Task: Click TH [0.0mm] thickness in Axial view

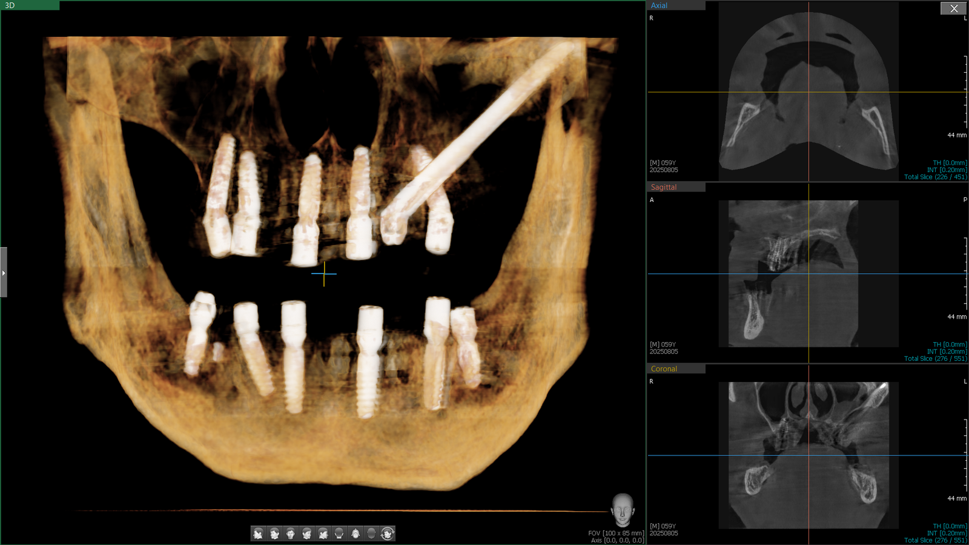Action: click(950, 163)
